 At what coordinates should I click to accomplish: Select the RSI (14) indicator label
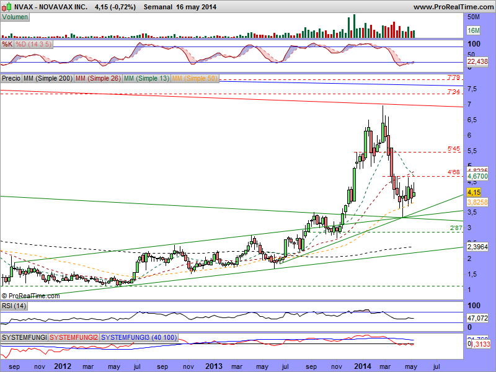(x=14, y=306)
